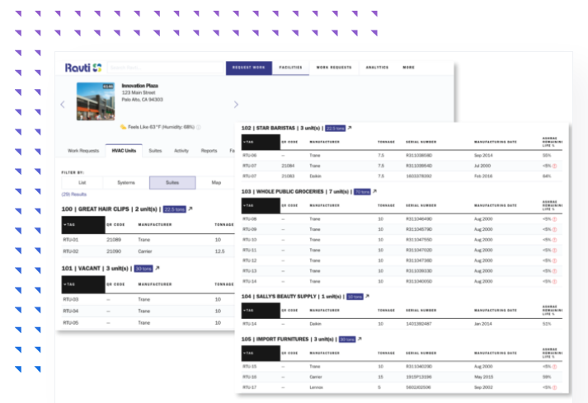This screenshot has height=403, width=588.
Task: Select the RTU-06 tag cell
Action: pos(249,155)
